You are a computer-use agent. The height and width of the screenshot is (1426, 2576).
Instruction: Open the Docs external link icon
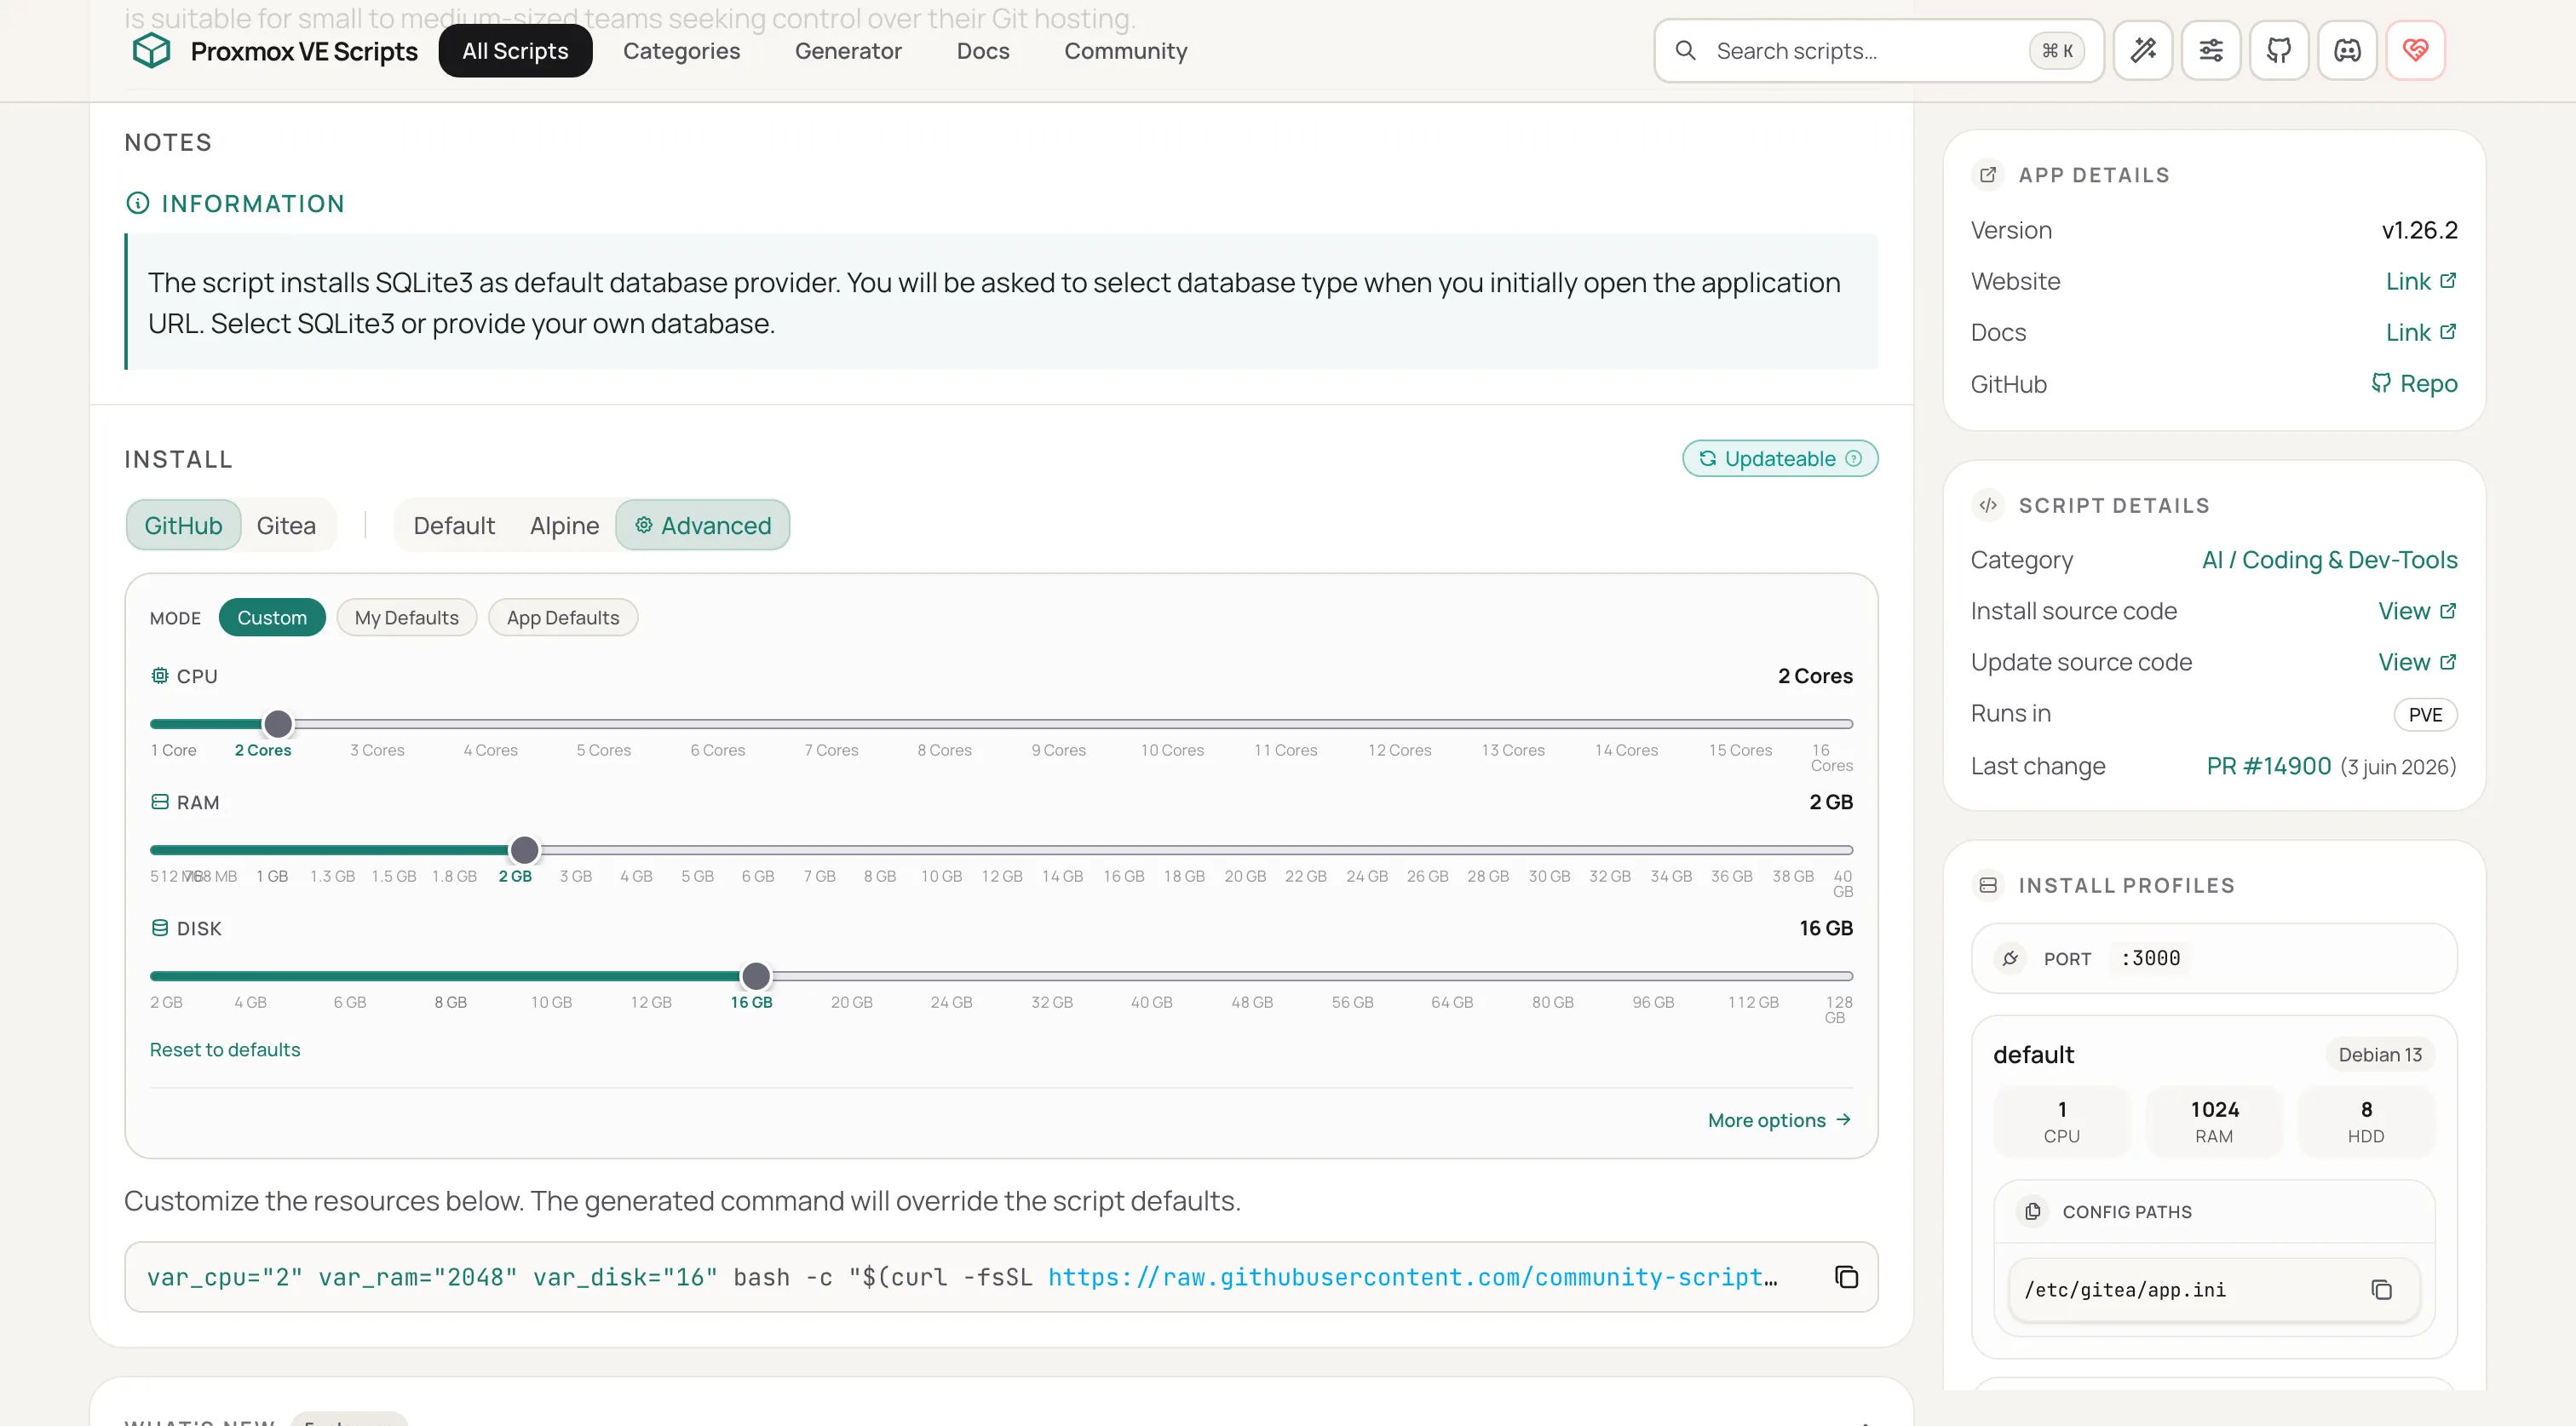point(2447,332)
